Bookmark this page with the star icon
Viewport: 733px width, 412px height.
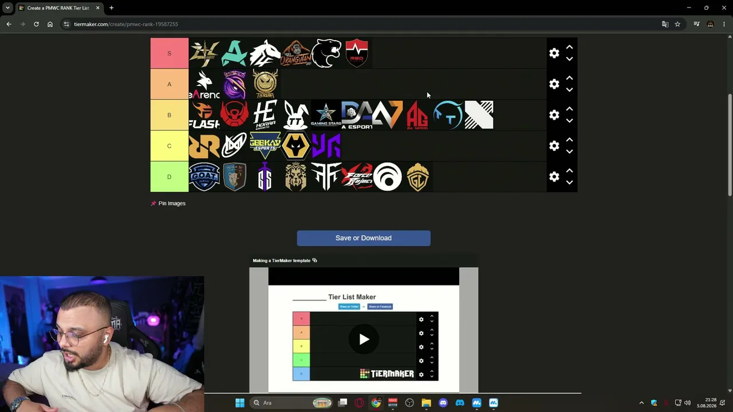pos(677,24)
